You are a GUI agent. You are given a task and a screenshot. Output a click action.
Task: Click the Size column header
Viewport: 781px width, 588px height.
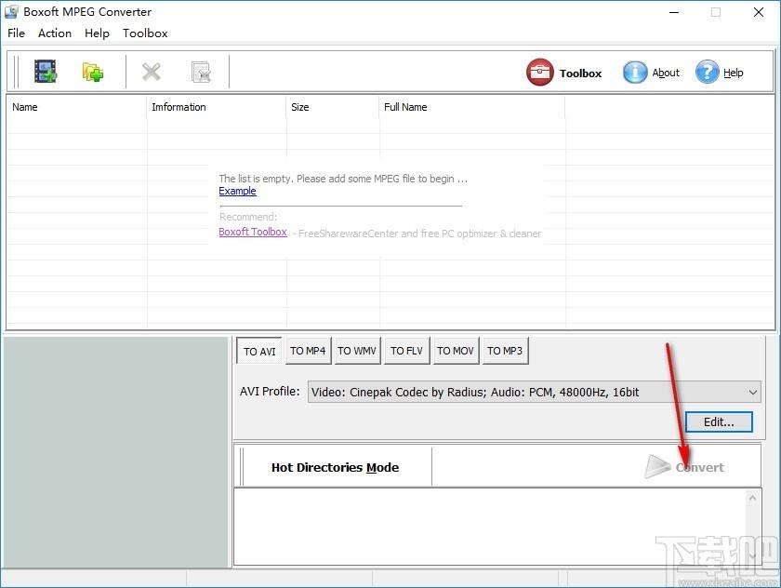click(x=332, y=107)
